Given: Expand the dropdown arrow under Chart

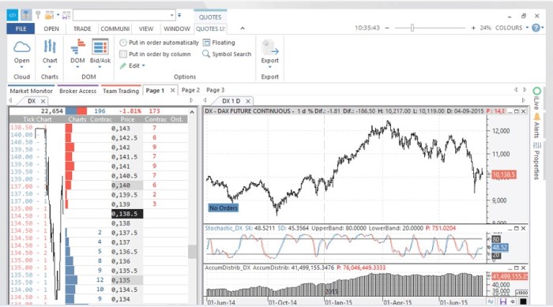Looking at the screenshot, I should click(x=50, y=67).
